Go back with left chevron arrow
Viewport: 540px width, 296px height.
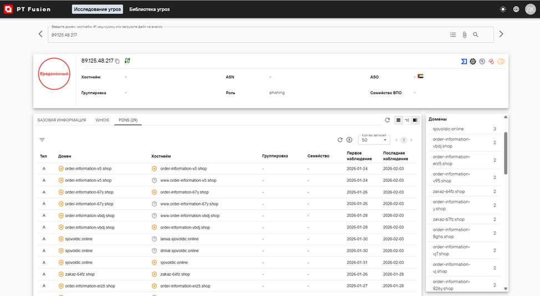point(40,34)
